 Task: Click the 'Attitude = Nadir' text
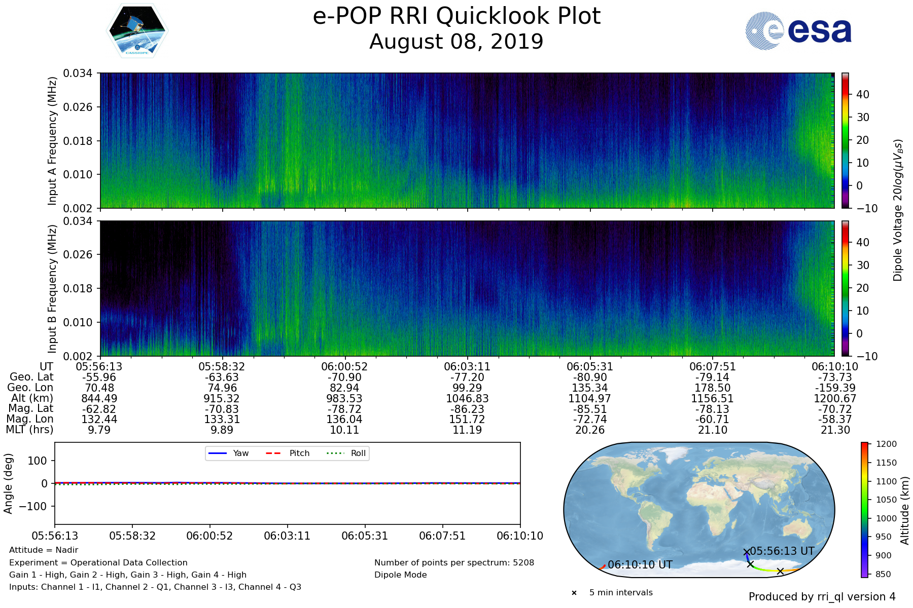click(x=44, y=550)
